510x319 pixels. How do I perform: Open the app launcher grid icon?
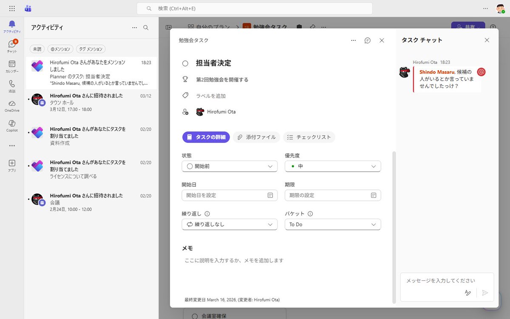11,8
